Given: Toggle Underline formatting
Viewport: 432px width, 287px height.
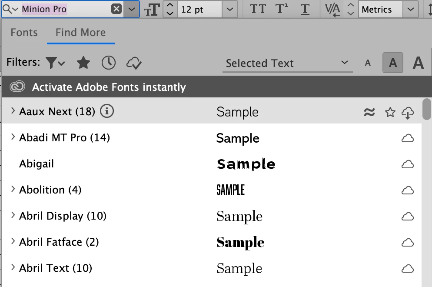Looking at the screenshot, I should click(x=305, y=10).
